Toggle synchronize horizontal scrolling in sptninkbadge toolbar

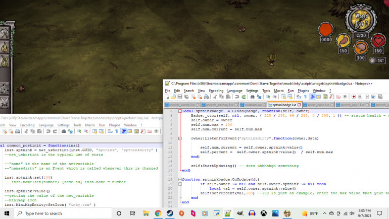point(290,97)
